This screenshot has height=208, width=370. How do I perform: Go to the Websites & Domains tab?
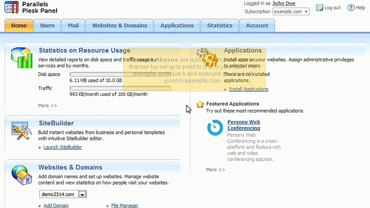click(120, 25)
